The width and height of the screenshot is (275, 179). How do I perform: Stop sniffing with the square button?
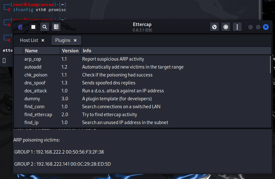pos(33,27)
